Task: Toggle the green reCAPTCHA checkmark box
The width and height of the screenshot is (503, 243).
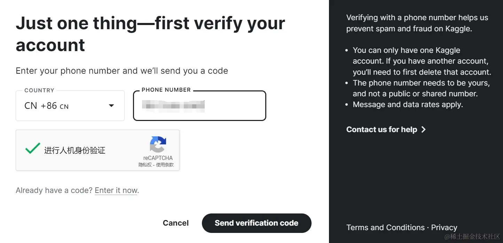Action: 32,149
